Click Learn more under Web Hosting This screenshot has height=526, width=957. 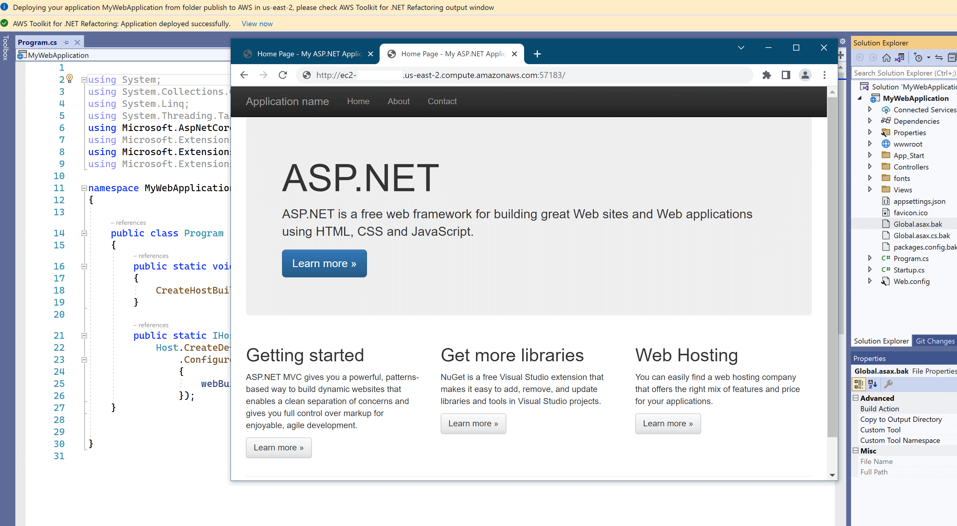click(x=668, y=423)
